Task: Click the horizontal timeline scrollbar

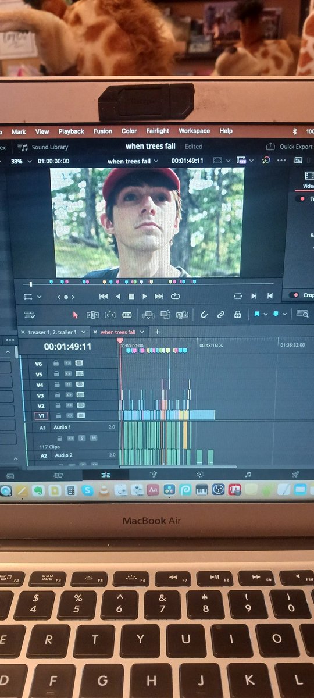Action: 179,466
